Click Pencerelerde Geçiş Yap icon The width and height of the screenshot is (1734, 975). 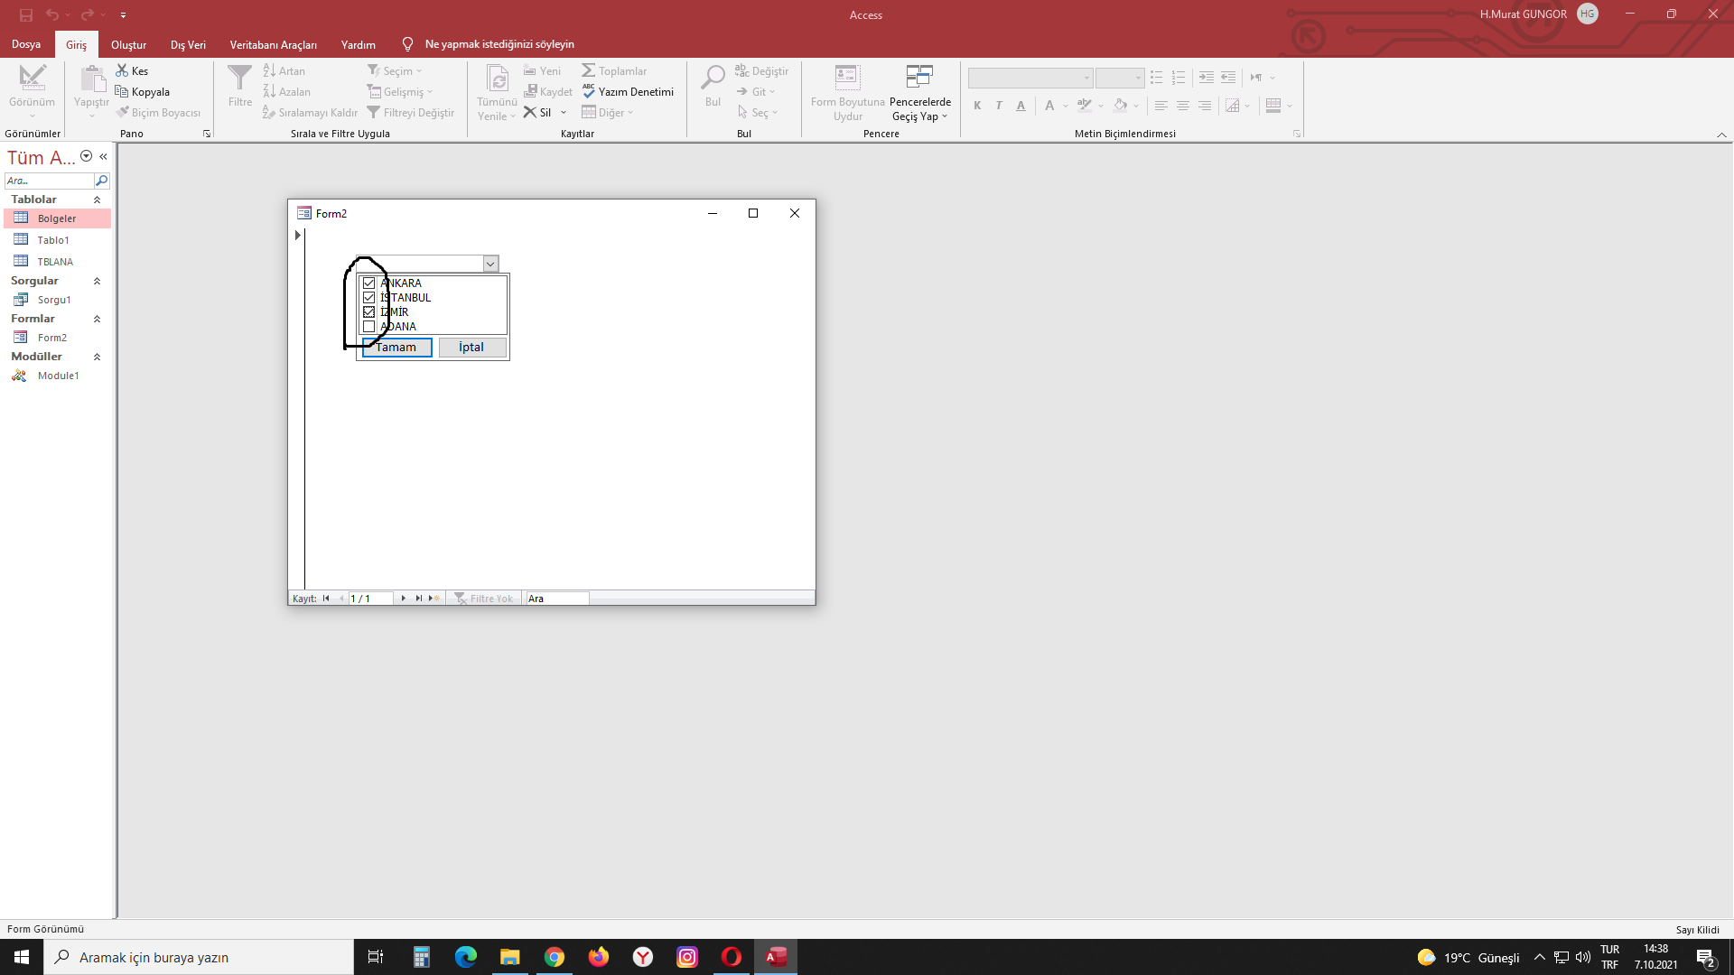click(x=919, y=79)
